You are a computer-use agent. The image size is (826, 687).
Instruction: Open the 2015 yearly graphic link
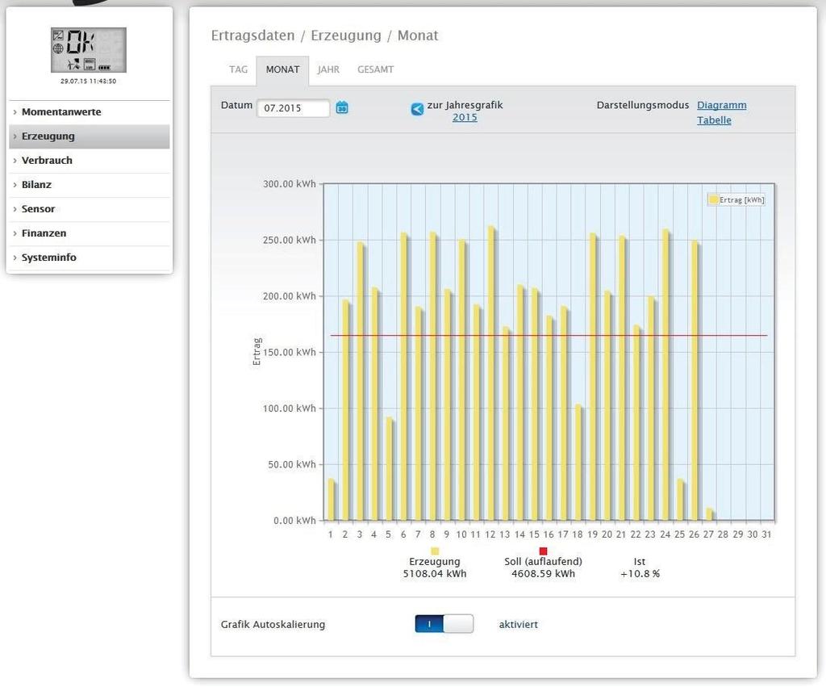click(x=465, y=118)
